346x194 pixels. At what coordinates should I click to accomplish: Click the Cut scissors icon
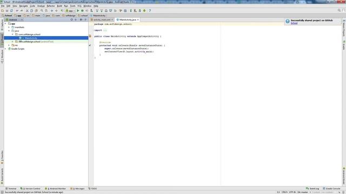coord(27,11)
